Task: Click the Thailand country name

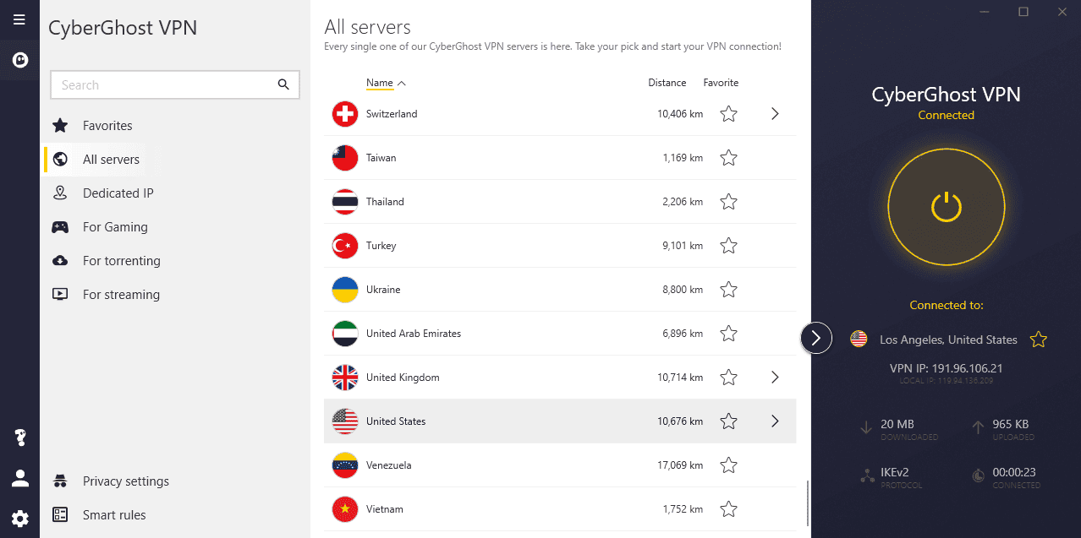Action: 385,202
